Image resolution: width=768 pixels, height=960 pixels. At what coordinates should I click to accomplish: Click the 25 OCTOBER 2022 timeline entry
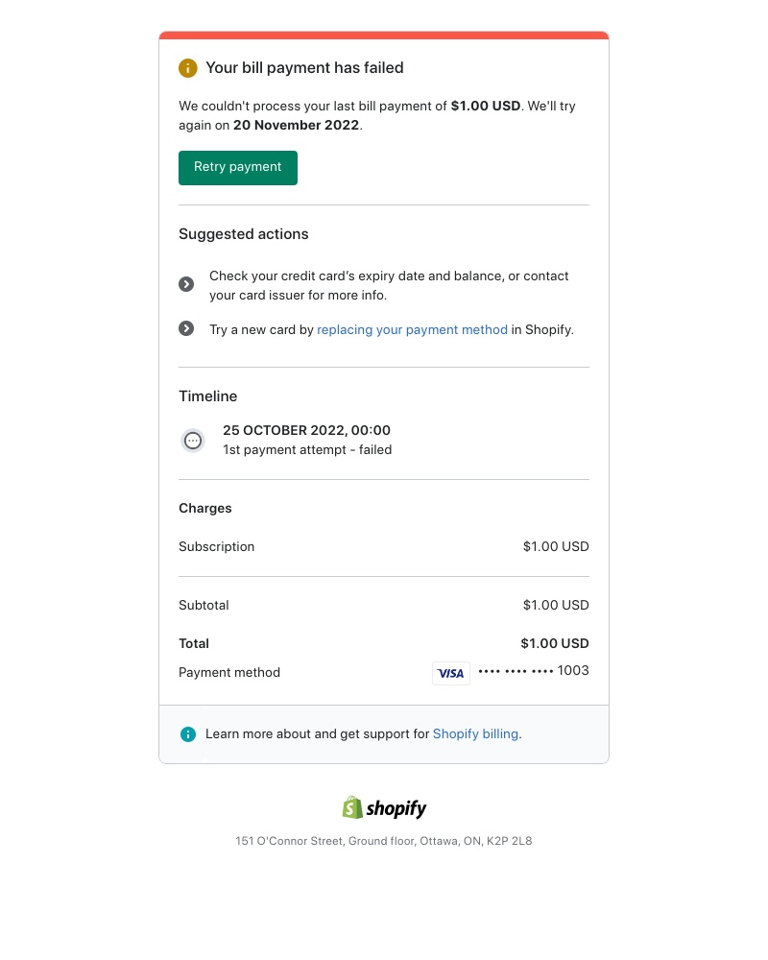coord(306,430)
